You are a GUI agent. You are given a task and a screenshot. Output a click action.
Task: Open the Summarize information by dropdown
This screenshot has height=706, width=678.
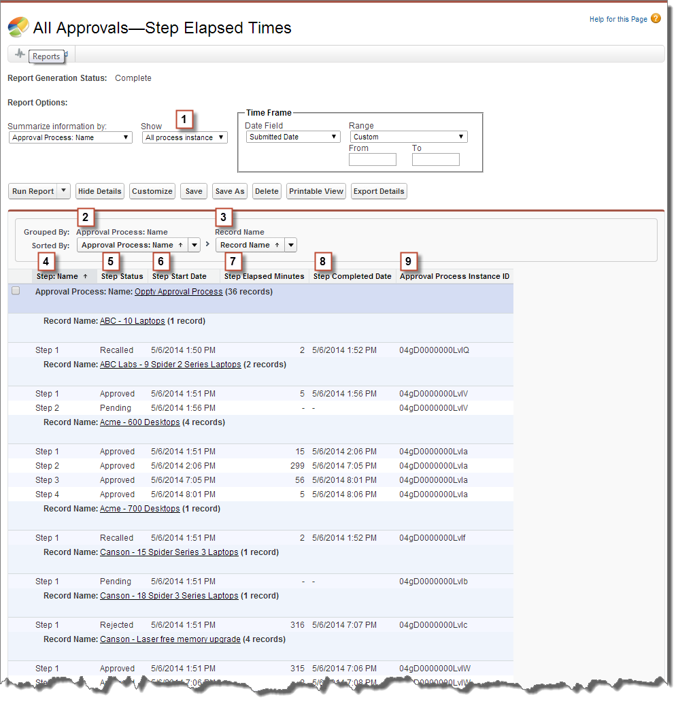(x=69, y=137)
